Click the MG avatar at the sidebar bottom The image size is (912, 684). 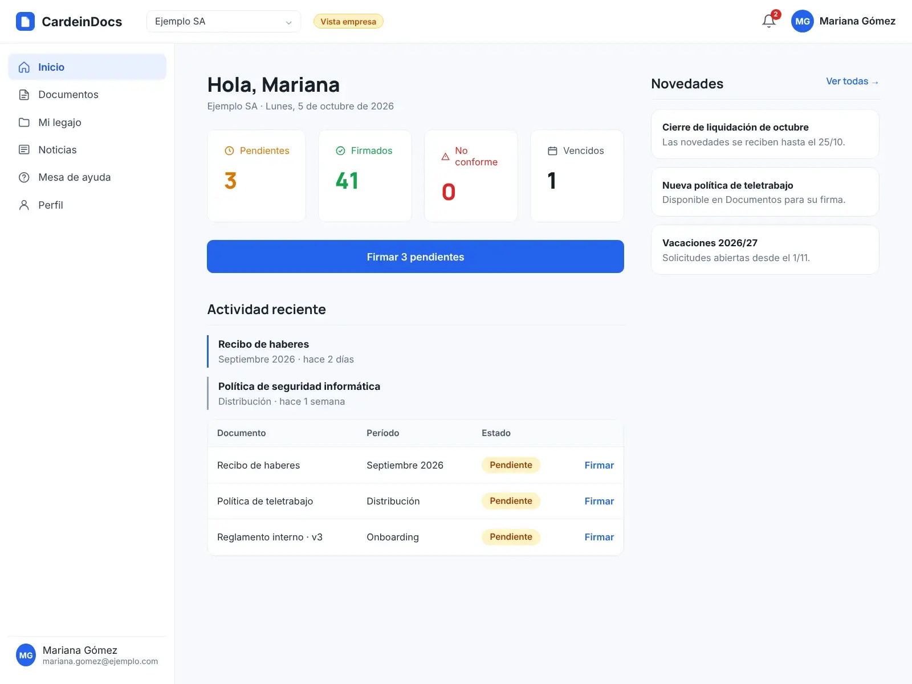[26, 655]
